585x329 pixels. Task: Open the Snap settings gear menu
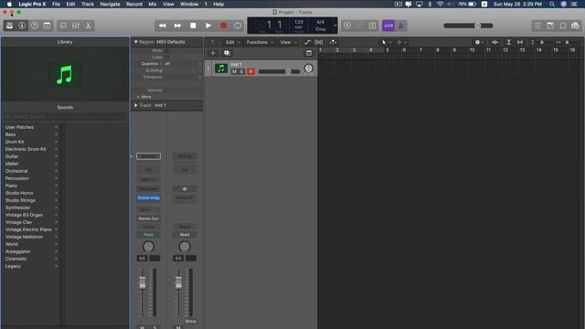(x=479, y=42)
